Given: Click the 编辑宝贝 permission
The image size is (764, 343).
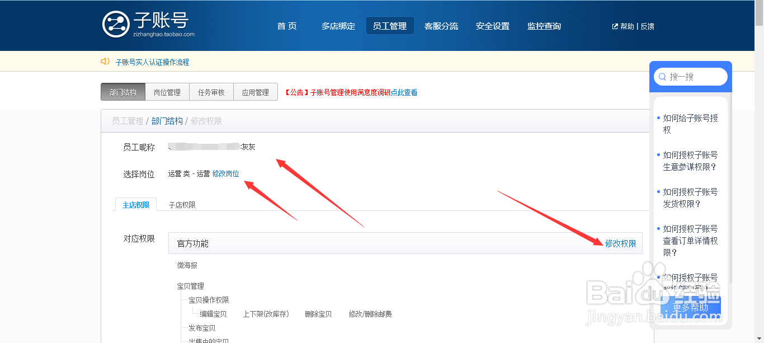Looking at the screenshot, I should [214, 314].
